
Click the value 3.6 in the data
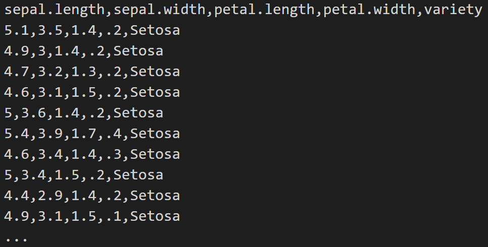coord(33,113)
